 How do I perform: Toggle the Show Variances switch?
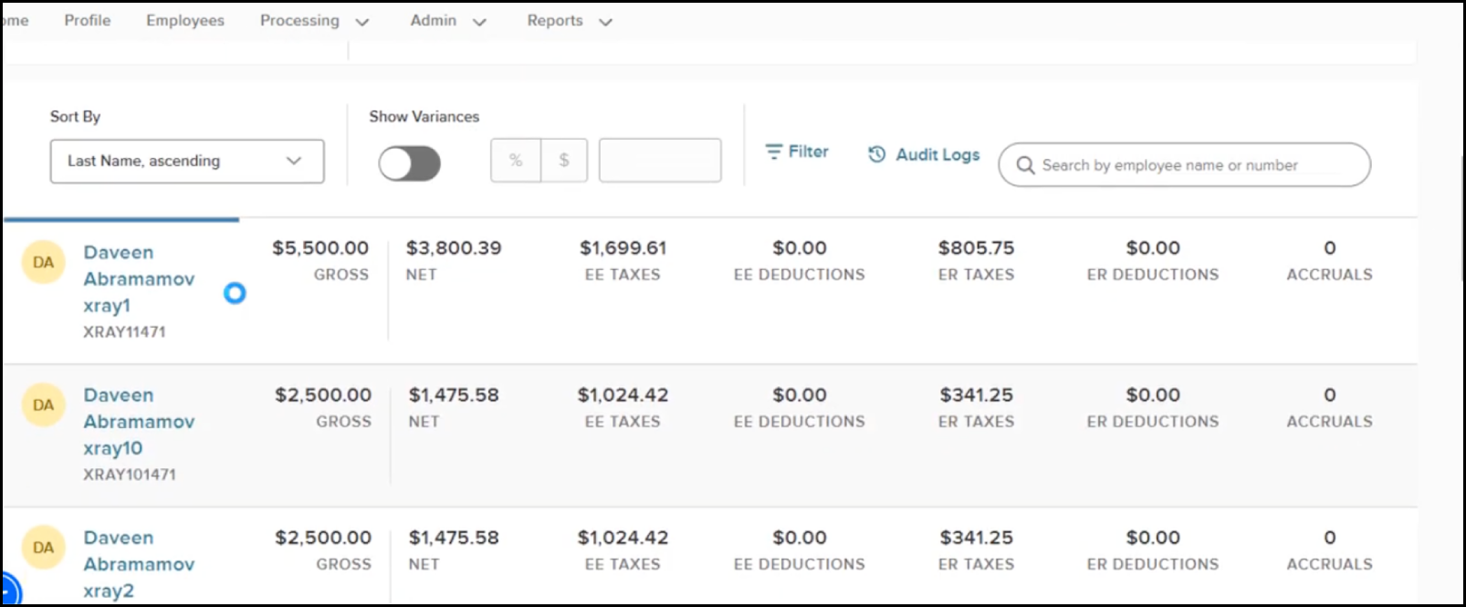click(x=410, y=164)
